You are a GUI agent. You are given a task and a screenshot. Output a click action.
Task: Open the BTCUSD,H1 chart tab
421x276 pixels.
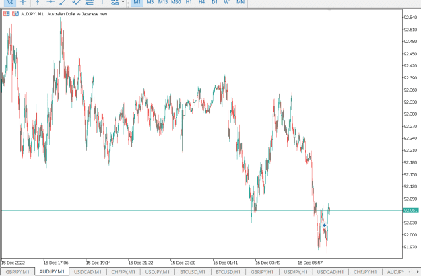point(228,272)
